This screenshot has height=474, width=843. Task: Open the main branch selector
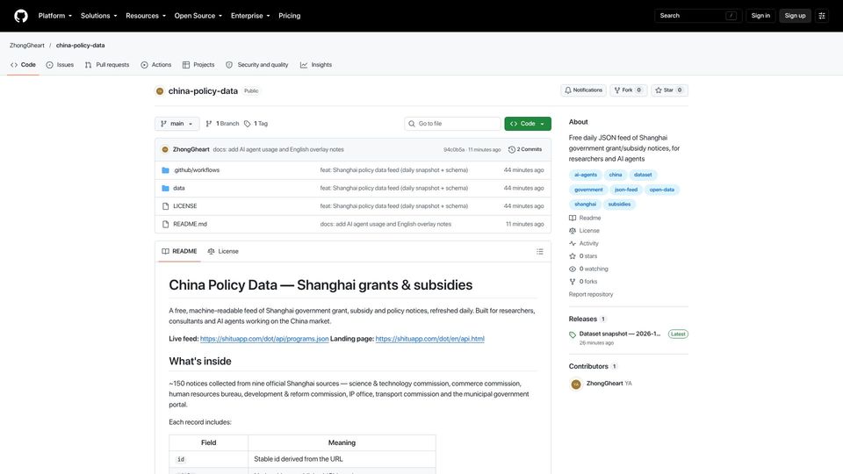[x=177, y=124]
